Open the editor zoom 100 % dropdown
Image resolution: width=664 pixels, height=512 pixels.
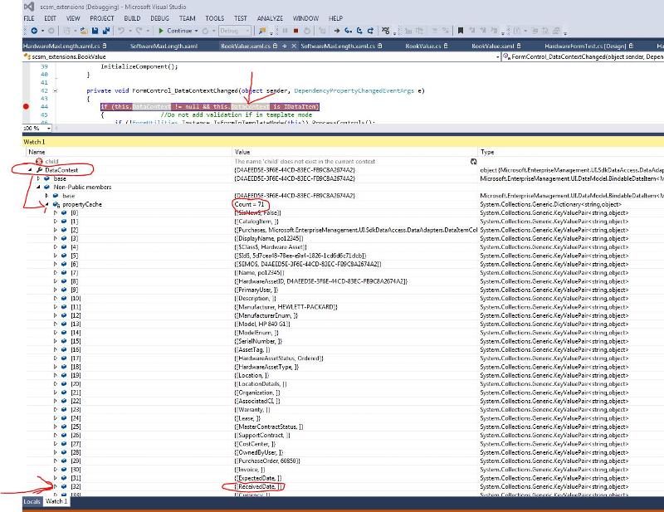[49, 128]
